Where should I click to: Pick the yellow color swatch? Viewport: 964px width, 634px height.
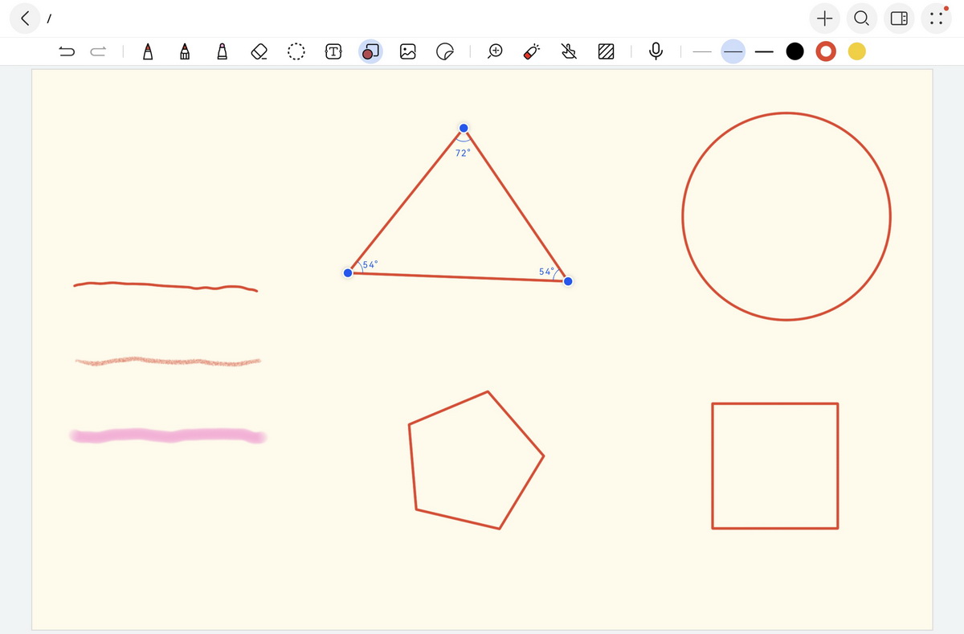coord(857,52)
